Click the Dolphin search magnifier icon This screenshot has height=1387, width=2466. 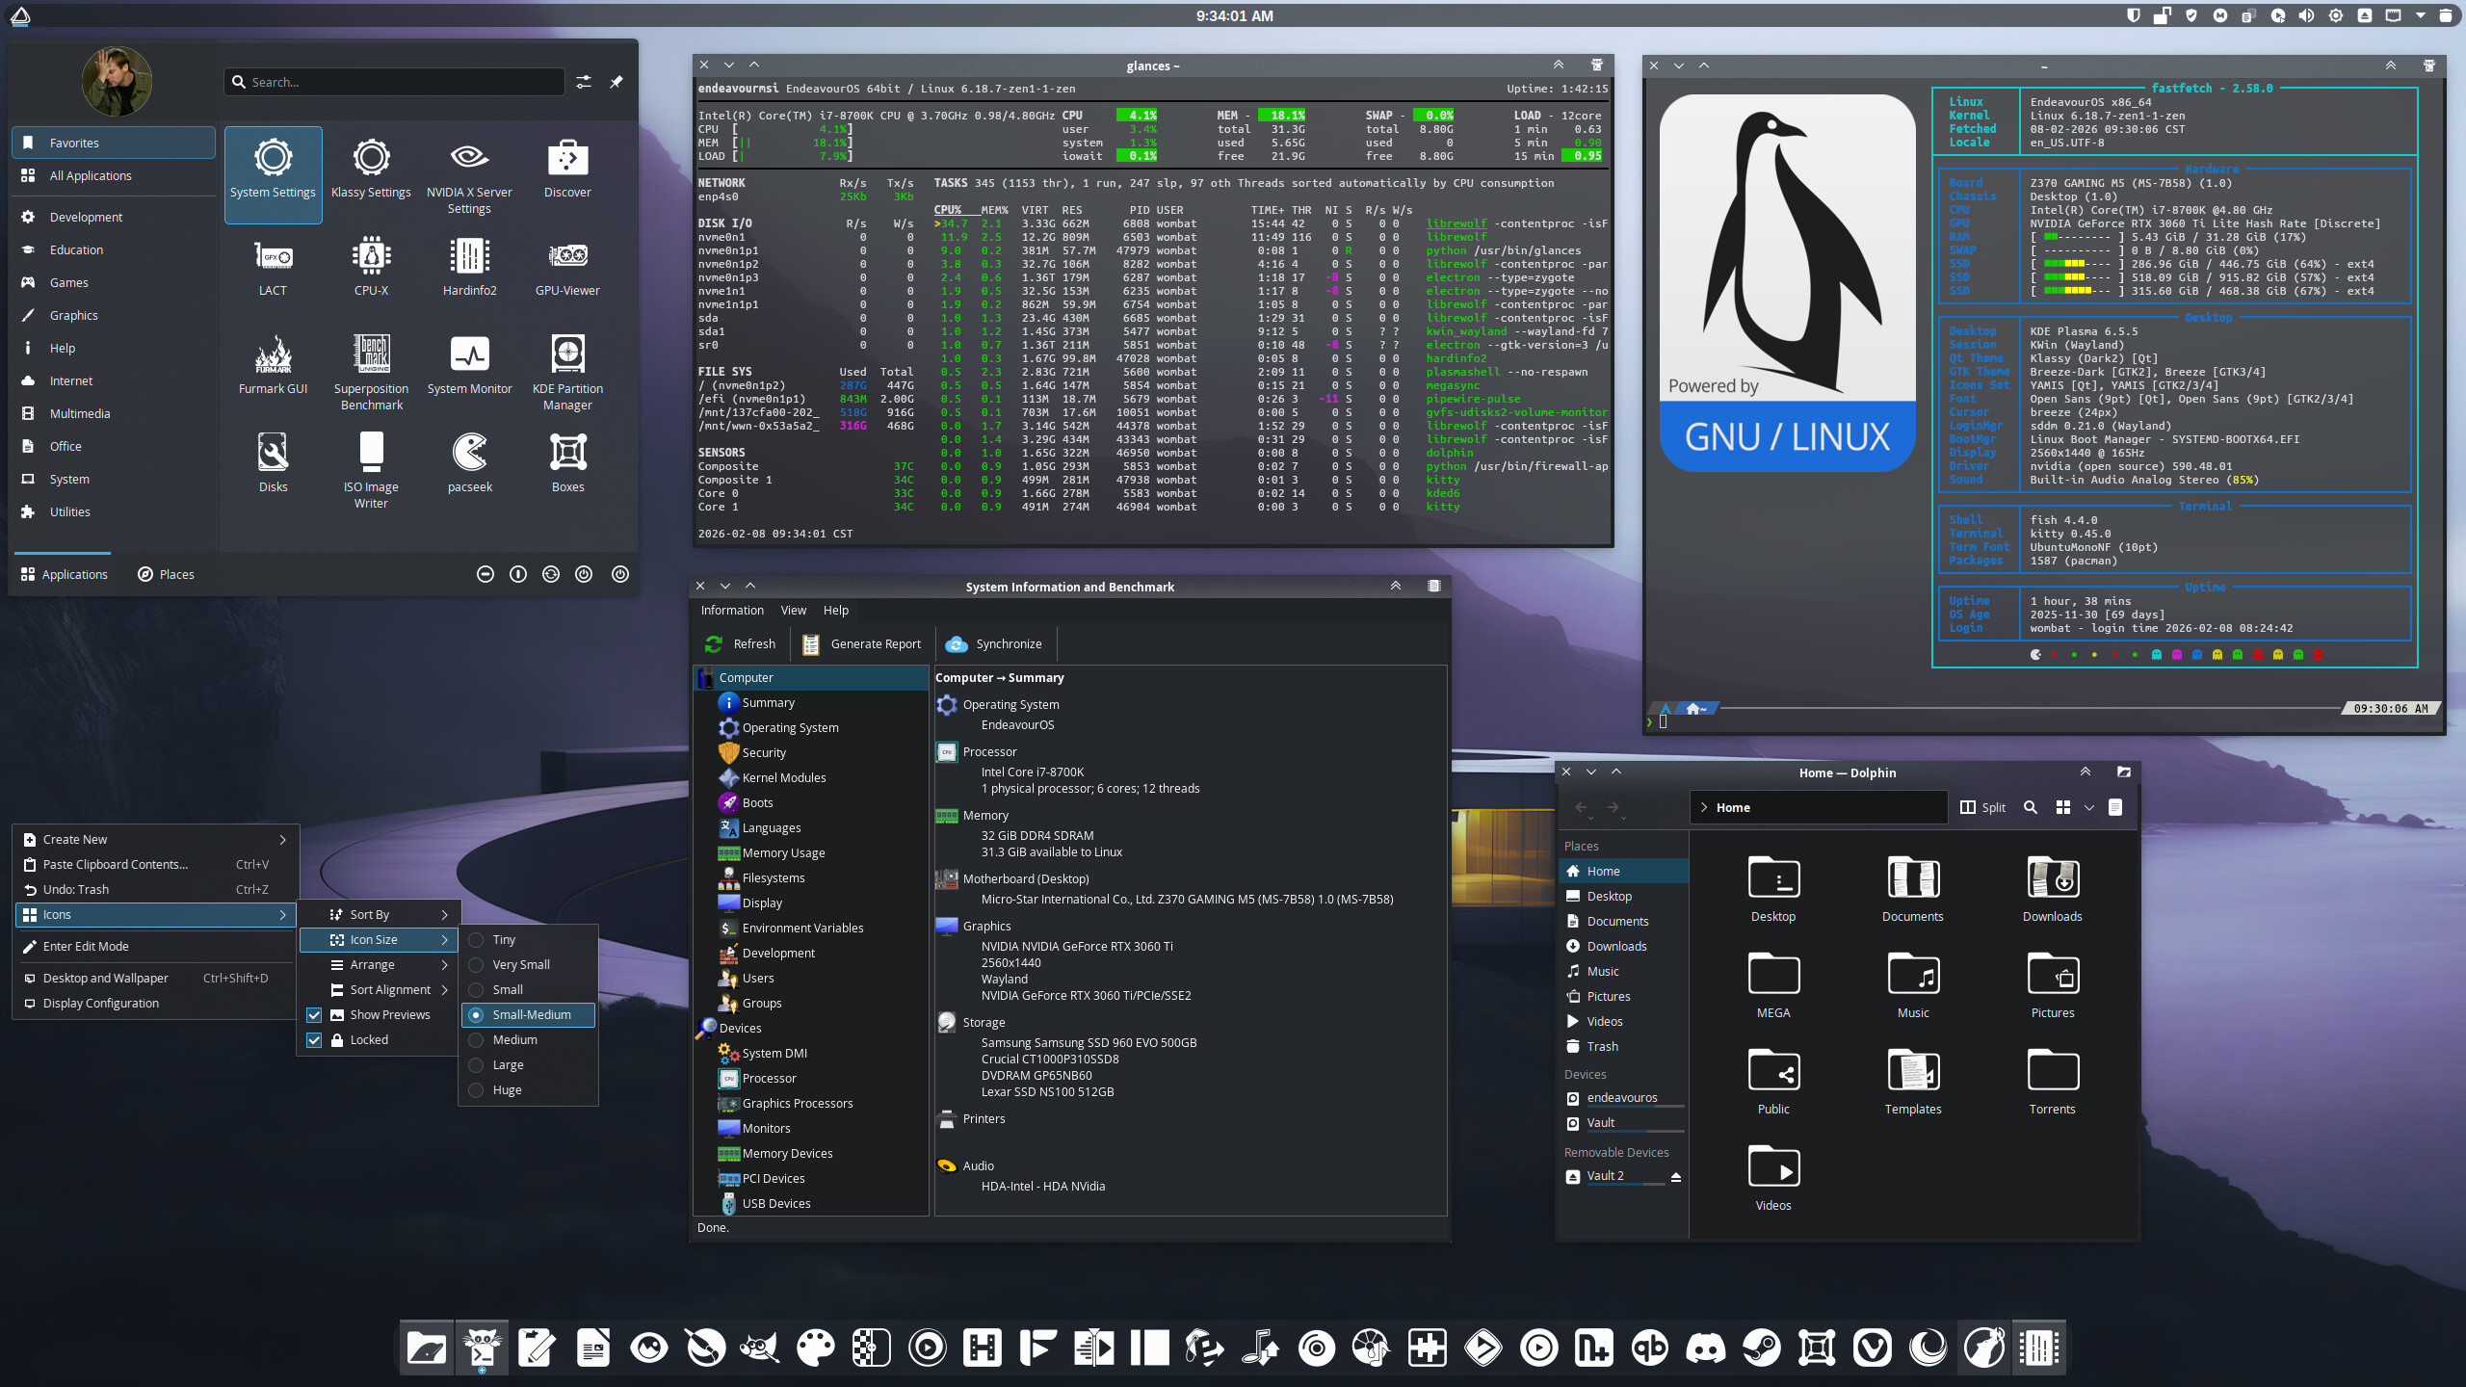pyautogui.click(x=2031, y=807)
